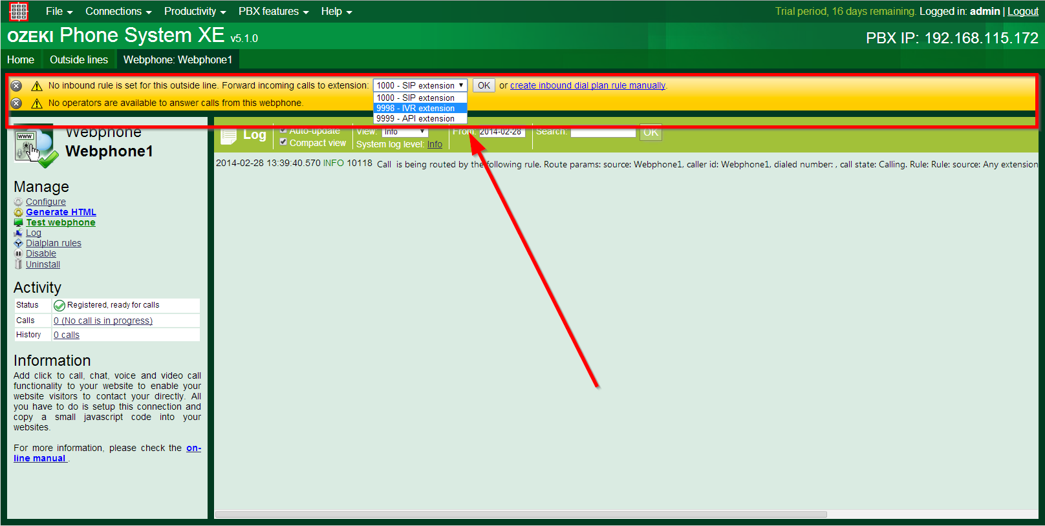Click the Ozeki grid logo icon
This screenshot has width=1045, height=526.
pyautogui.click(x=19, y=12)
